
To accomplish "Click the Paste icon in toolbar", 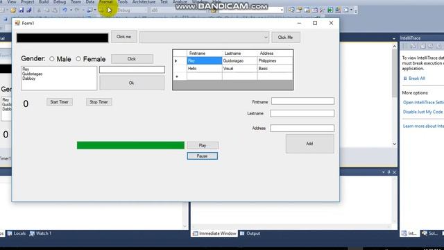I will (55, 10).
